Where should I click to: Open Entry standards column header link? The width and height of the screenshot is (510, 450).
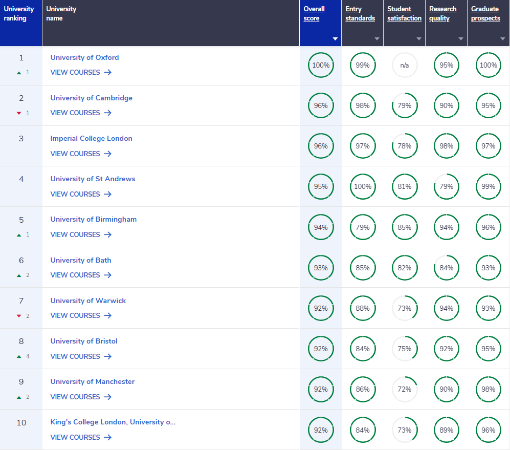tap(360, 14)
